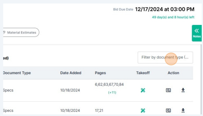Select the Takeoff column header
The width and height of the screenshot is (203, 116).
143,73
